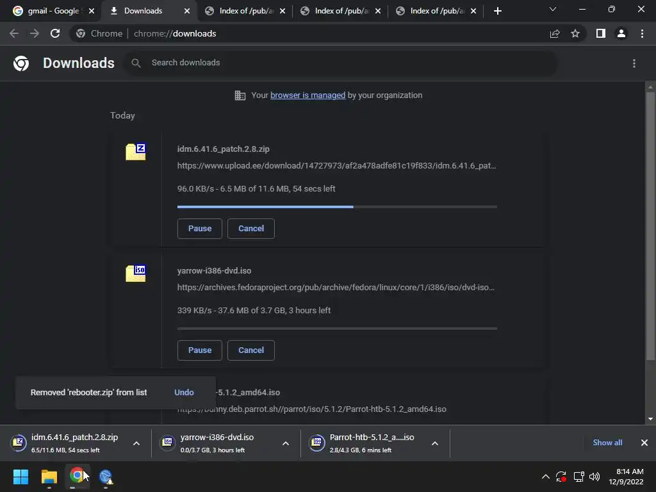Open a new tab with plus icon
The height and width of the screenshot is (492, 656).
click(497, 12)
